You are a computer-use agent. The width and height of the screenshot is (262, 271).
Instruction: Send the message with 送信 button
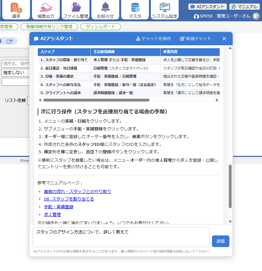tap(221, 241)
